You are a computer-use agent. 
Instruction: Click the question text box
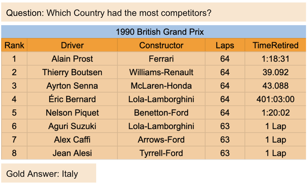[108, 13]
